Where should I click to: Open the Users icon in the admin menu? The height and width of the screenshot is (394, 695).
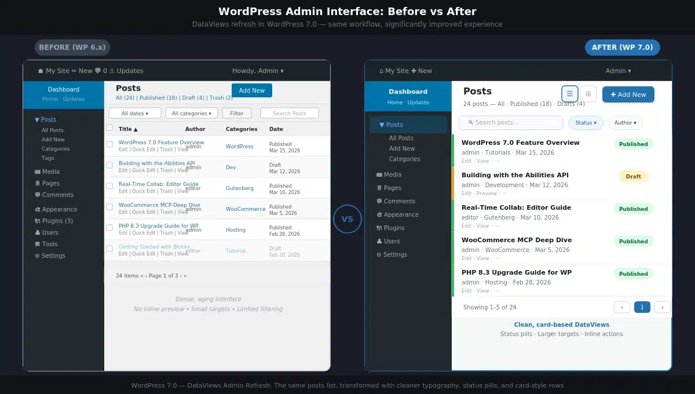[x=38, y=232]
